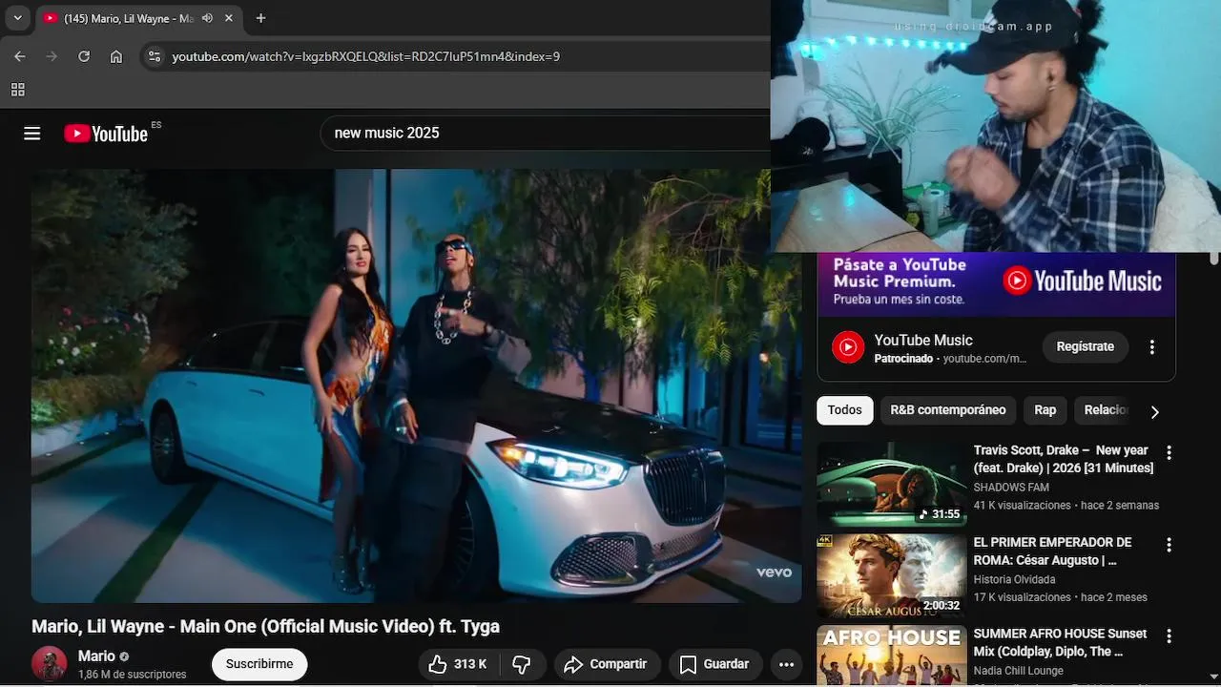Open El Primer Emperador de Roma thumbnail
Viewport: 1221px width, 687px height.
coord(892,576)
